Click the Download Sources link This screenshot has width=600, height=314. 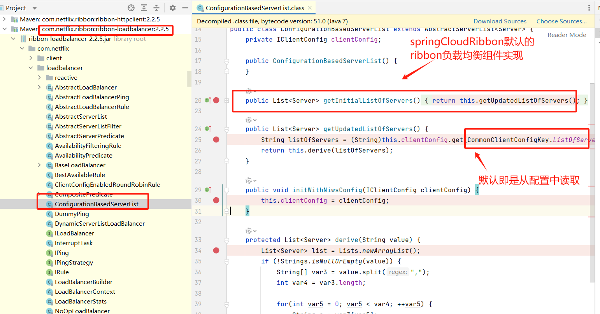coord(500,21)
